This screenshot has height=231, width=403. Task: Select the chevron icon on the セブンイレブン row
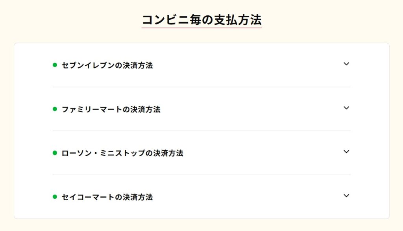(346, 64)
